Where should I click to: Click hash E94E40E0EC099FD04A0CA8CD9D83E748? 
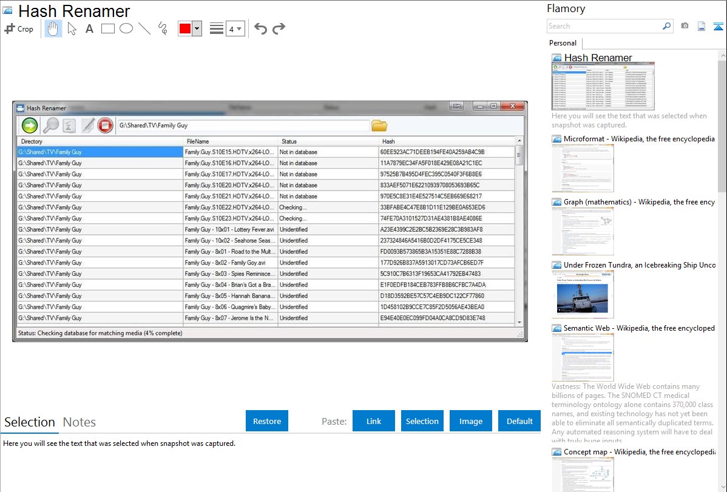[433, 318]
